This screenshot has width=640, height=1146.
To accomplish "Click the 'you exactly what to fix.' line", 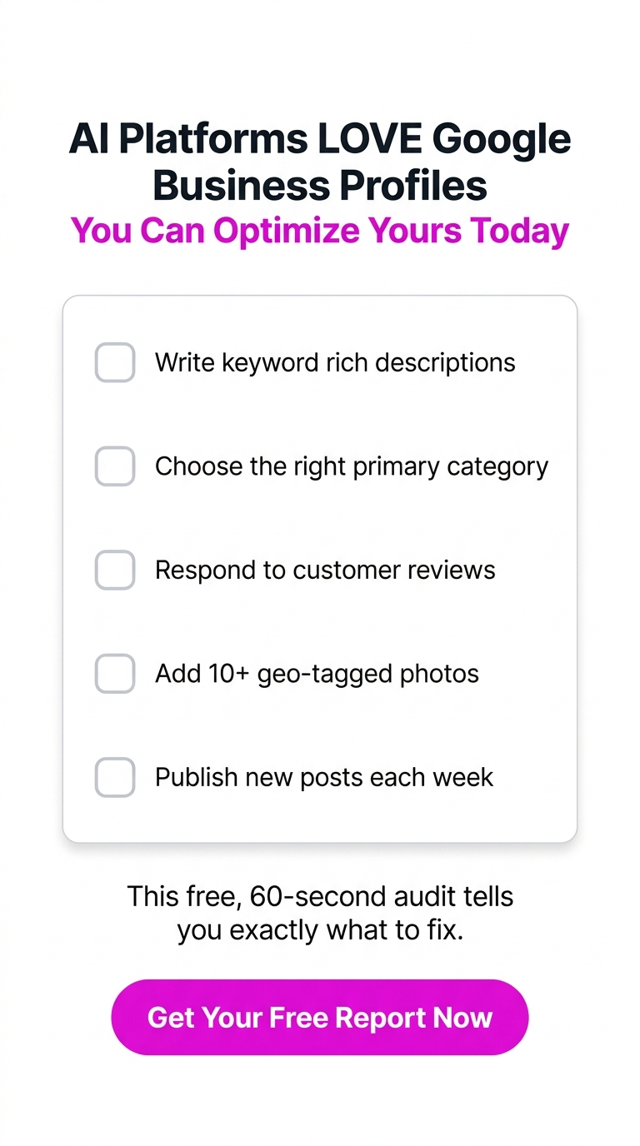I will tap(320, 930).
